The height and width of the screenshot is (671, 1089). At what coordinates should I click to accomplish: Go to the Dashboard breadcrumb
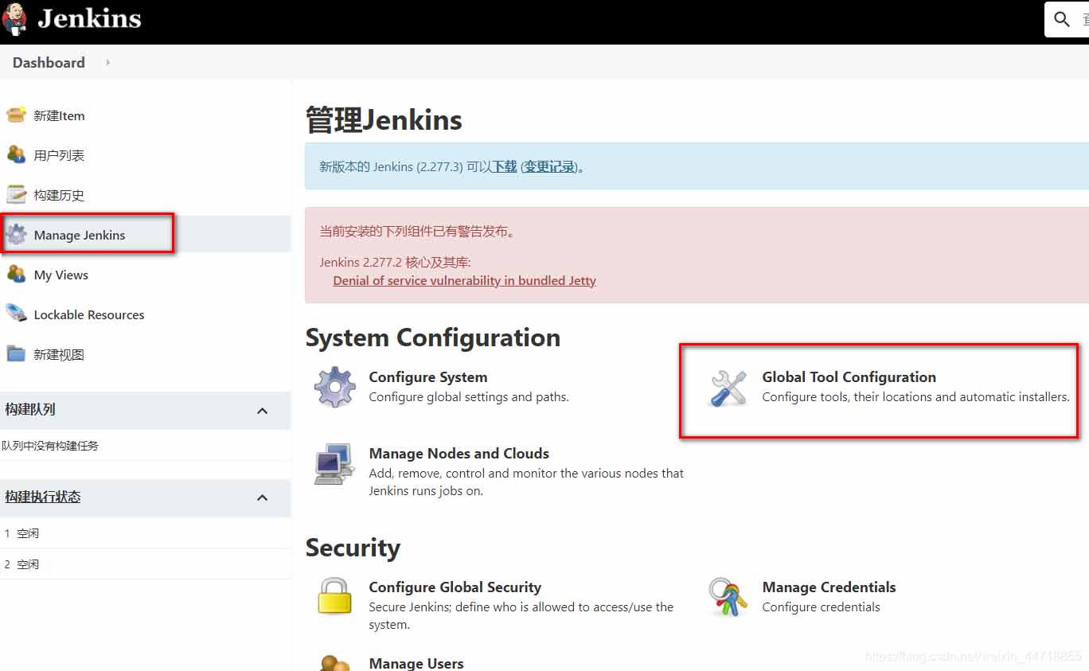pyautogui.click(x=49, y=62)
